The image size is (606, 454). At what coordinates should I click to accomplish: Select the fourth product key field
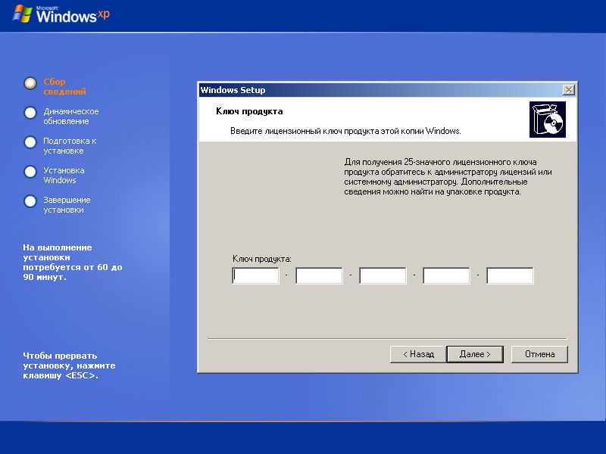pyautogui.click(x=446, y=275)
